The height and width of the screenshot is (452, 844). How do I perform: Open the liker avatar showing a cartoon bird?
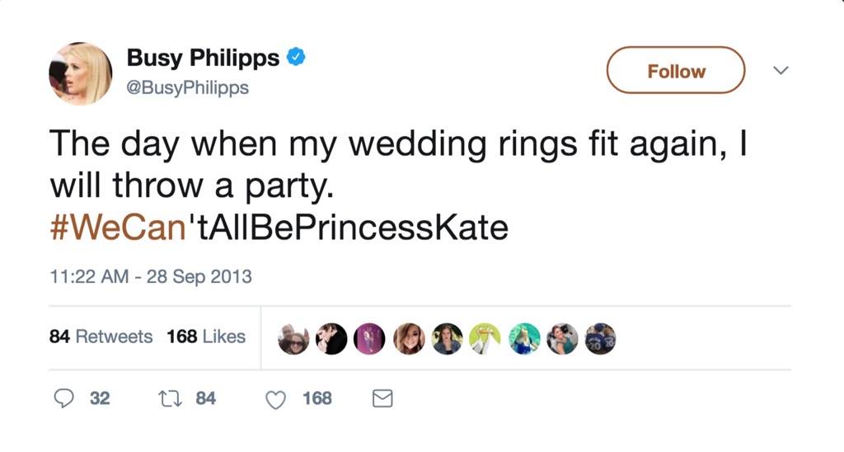(485, 338)
